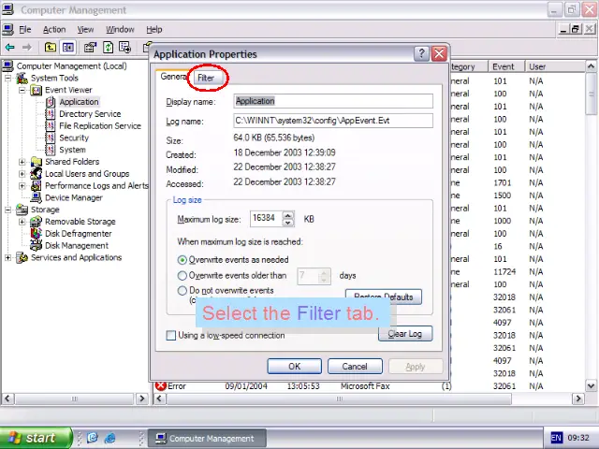The height and width of the screenshot is (449, 599).
Task: Expand Performance Logs and Alerts node
Action: click(x=22, y=186)
